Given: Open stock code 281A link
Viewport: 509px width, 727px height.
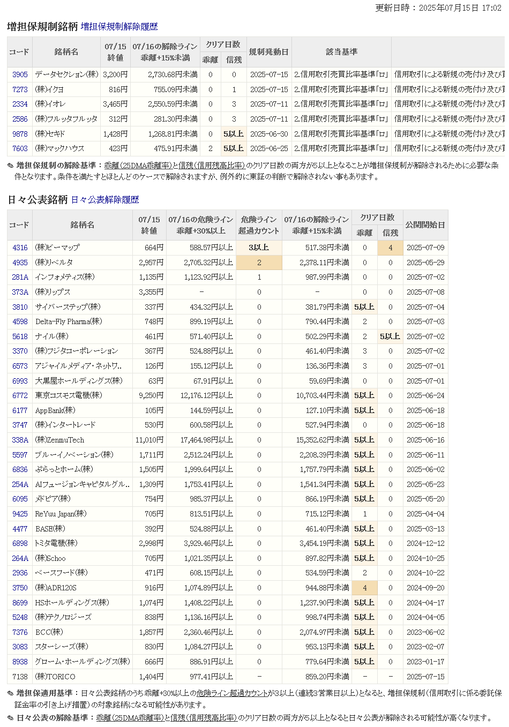Looking at the screenshot, I should point(20,277).
